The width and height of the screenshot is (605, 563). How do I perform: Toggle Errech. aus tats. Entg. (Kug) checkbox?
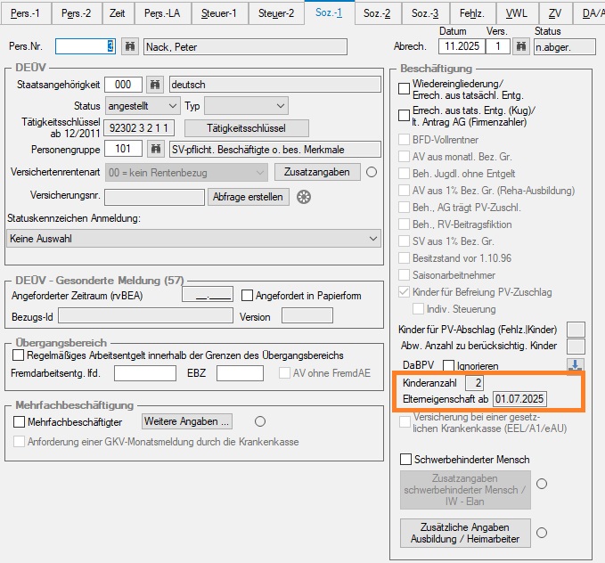click(x=404, y=116)
